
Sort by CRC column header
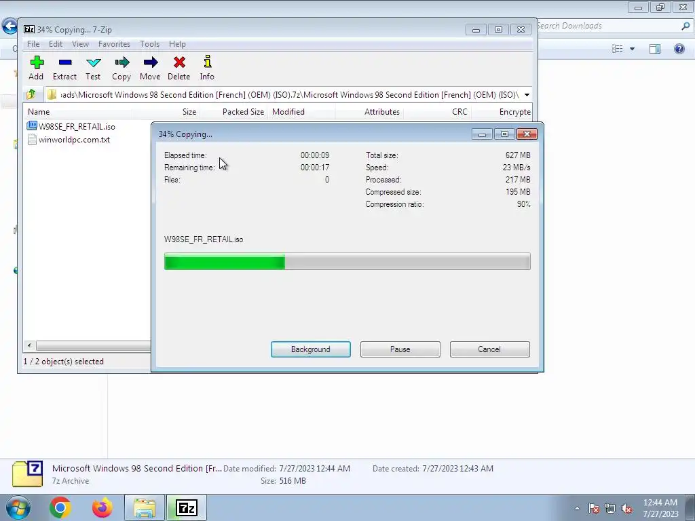[438, 112]
